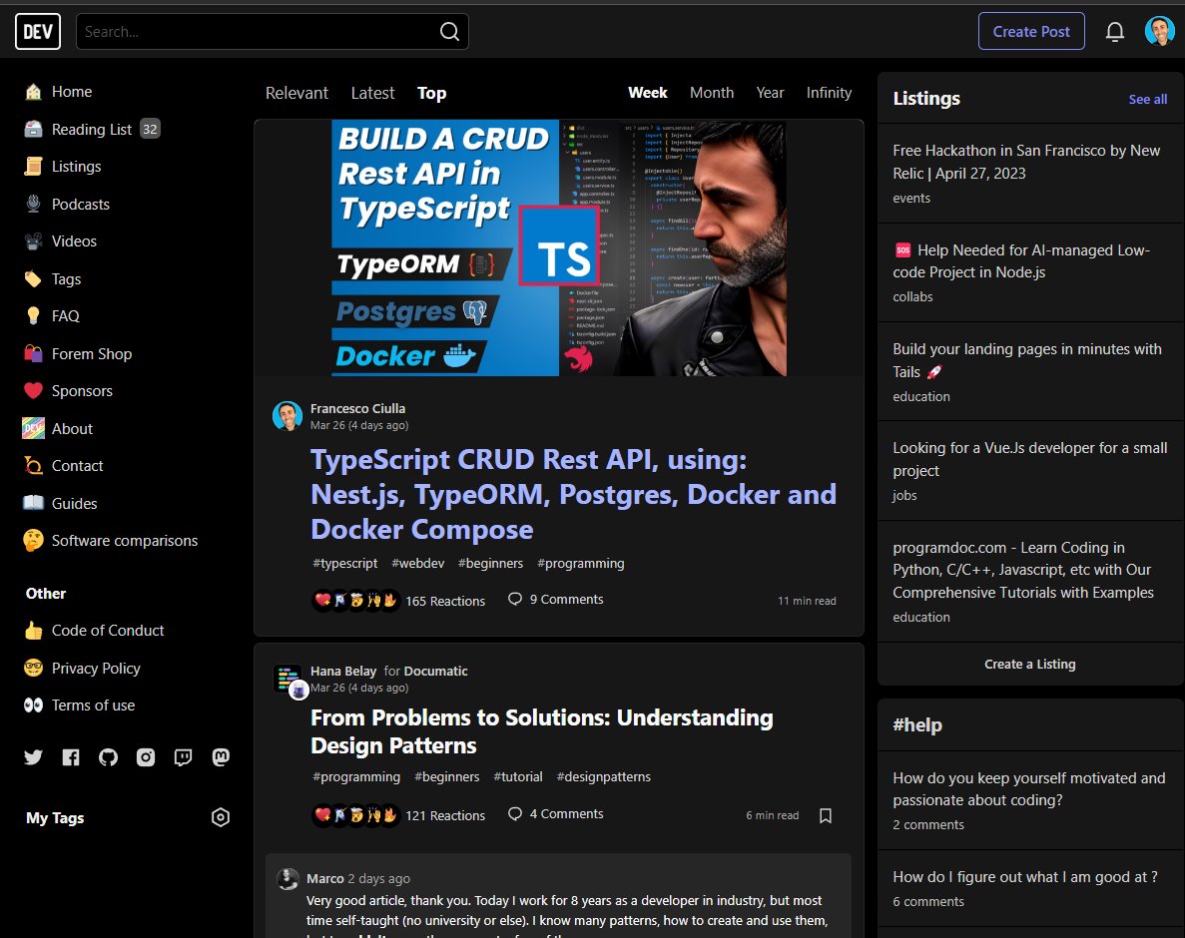This screenshot has width=1185, height=938.
Task: Click the Create Post button
Action: point(1031,32)
